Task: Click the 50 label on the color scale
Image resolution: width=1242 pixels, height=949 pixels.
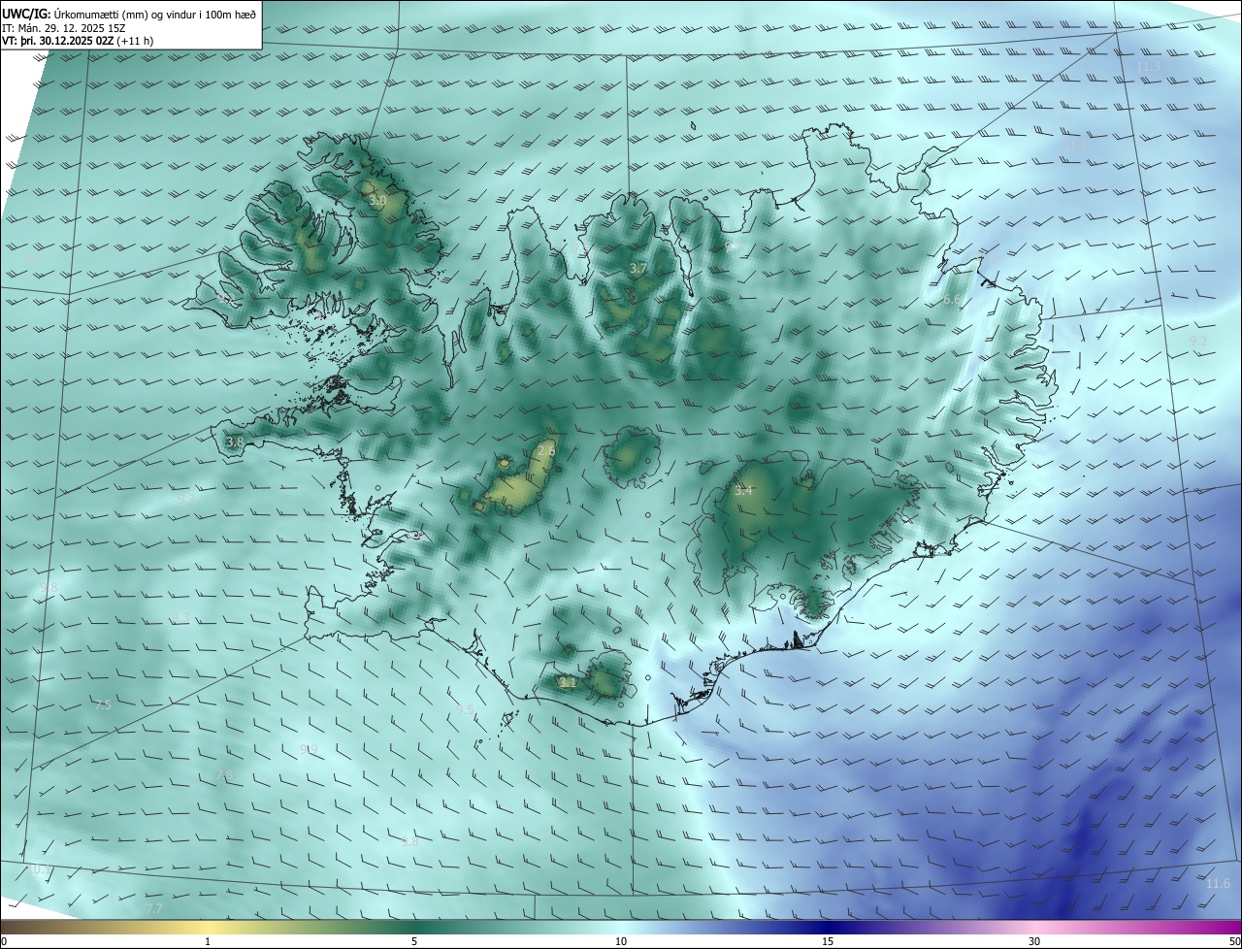Action: [1234, 941]
